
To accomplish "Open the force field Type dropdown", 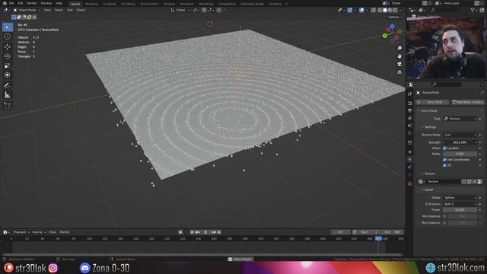I will [460, 119].
